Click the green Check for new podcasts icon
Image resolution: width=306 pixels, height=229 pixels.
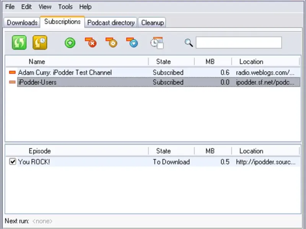coord(19,42)
